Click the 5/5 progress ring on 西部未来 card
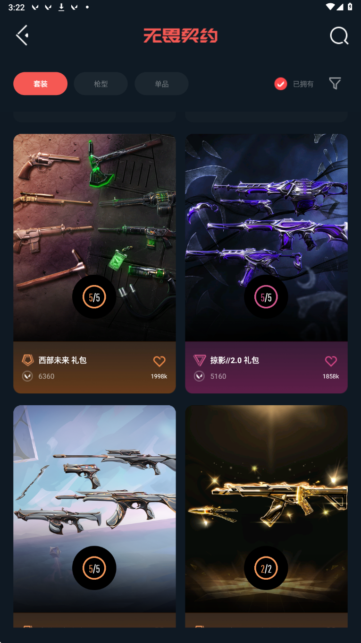 [x=94, y=297]
